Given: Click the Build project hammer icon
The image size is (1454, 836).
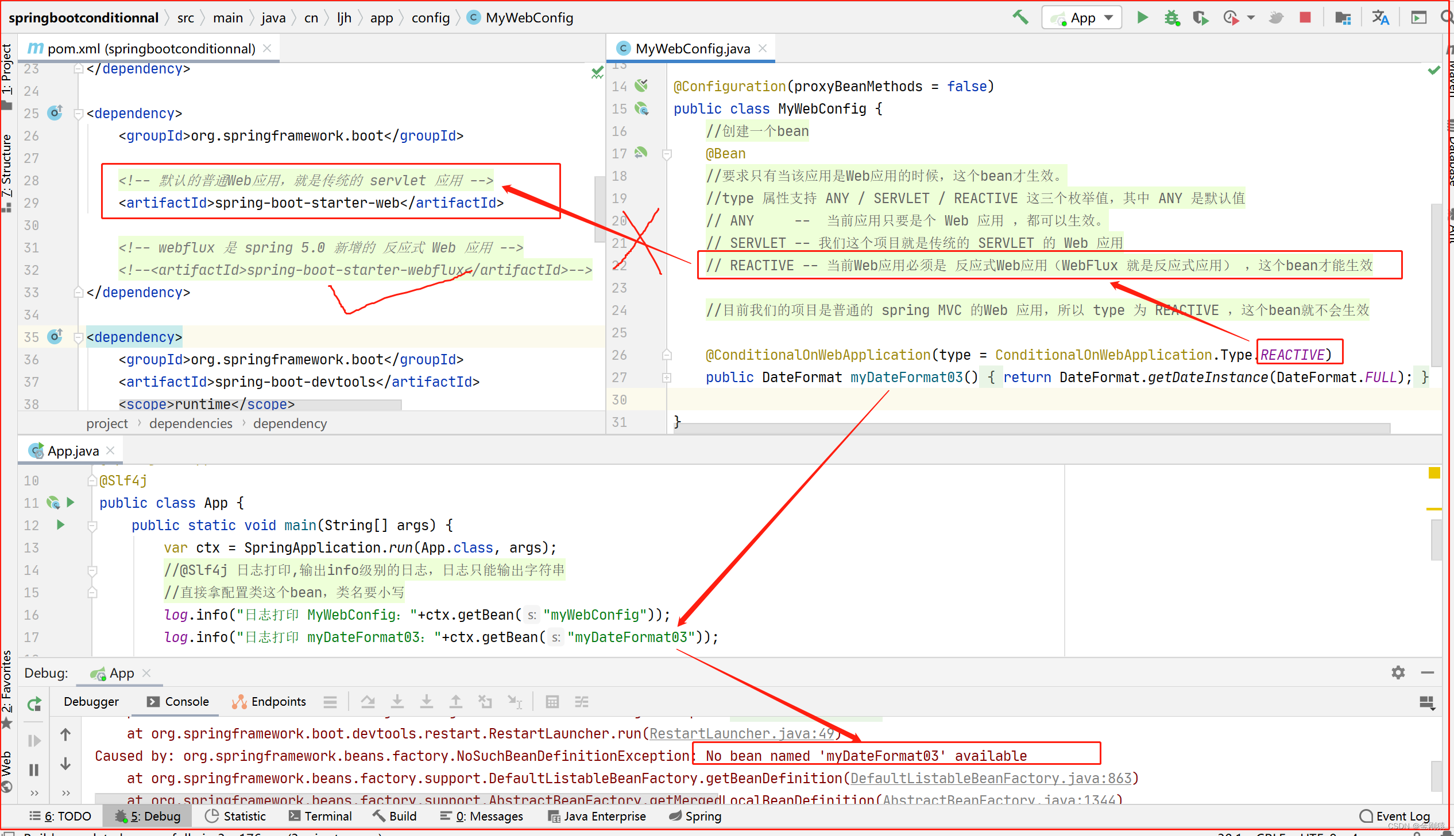Looking at the screenshot, I should (1020, 17).
